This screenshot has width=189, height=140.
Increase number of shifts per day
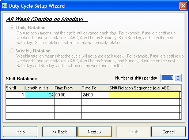(x=178, y=77)
